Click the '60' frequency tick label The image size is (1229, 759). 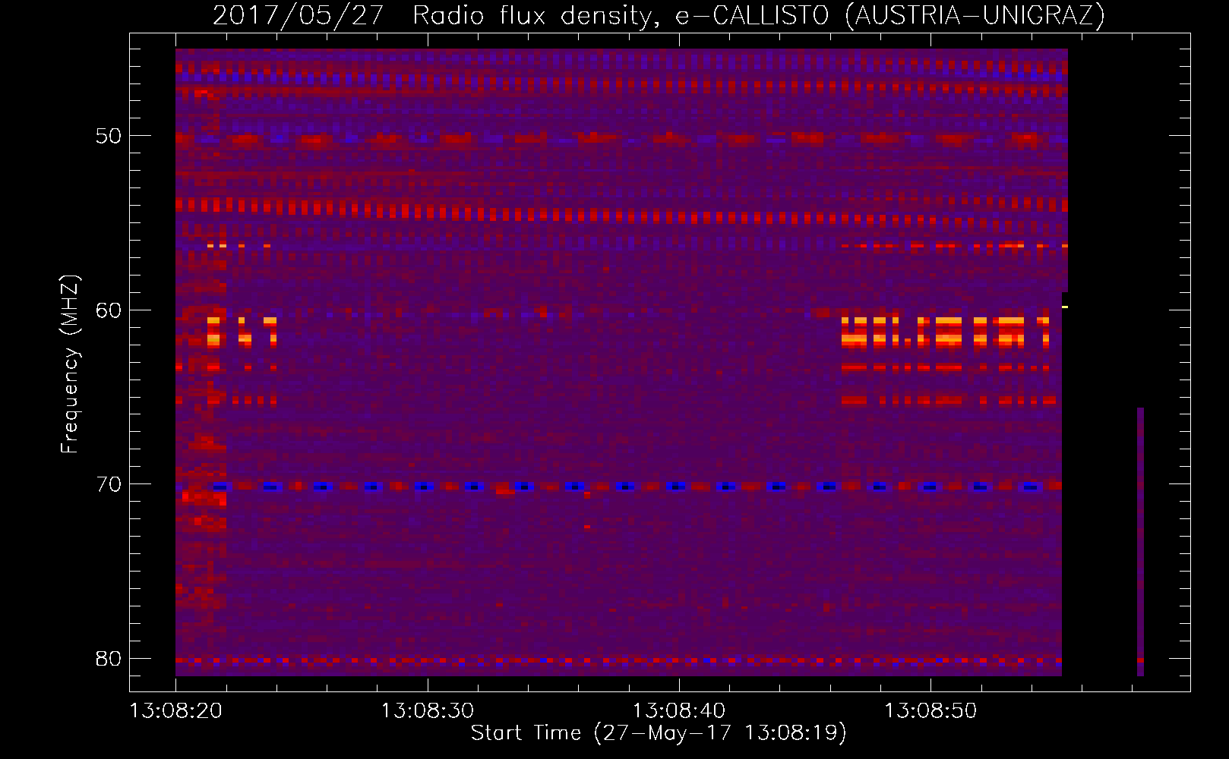(x=109, y=310)
